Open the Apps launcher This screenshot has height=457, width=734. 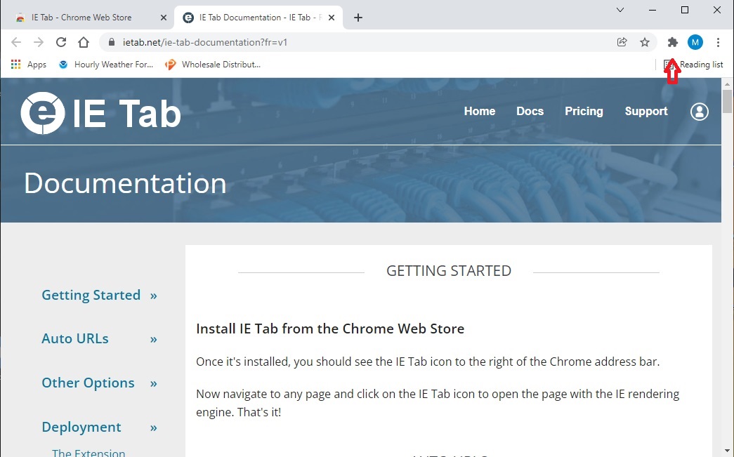click(x=15, y=64)
